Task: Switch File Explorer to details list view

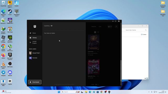Action: pos(145,79)
